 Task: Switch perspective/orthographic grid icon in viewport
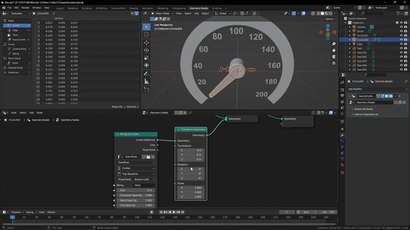[x=334, y=63]
